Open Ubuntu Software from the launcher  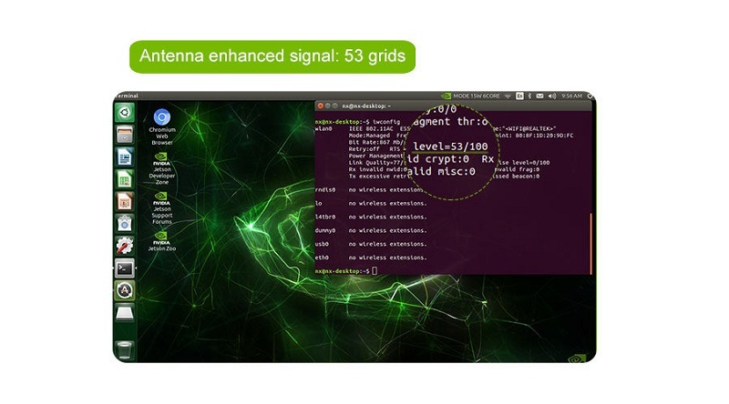click(125, 224)
